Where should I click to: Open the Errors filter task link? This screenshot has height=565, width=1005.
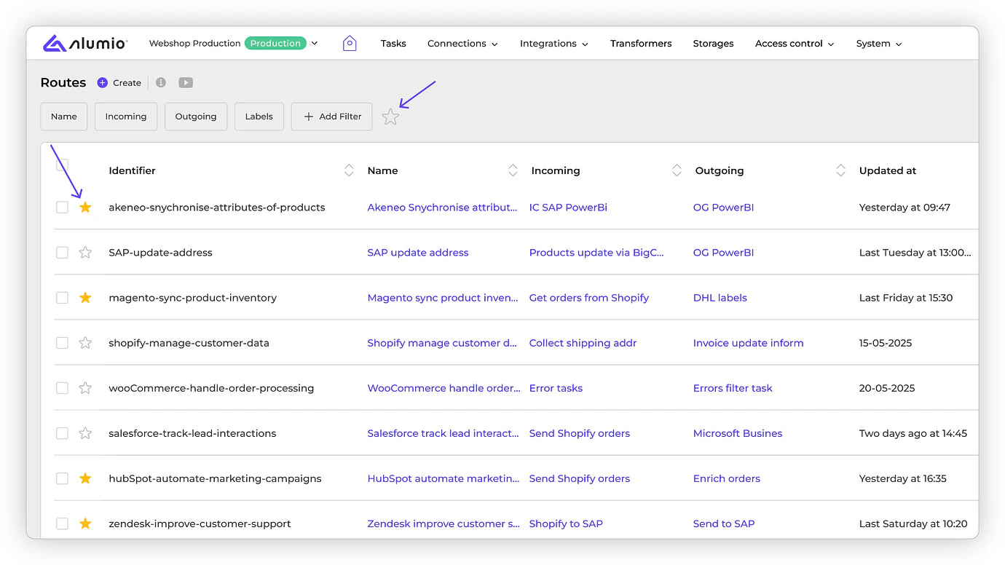pos(733,388)
